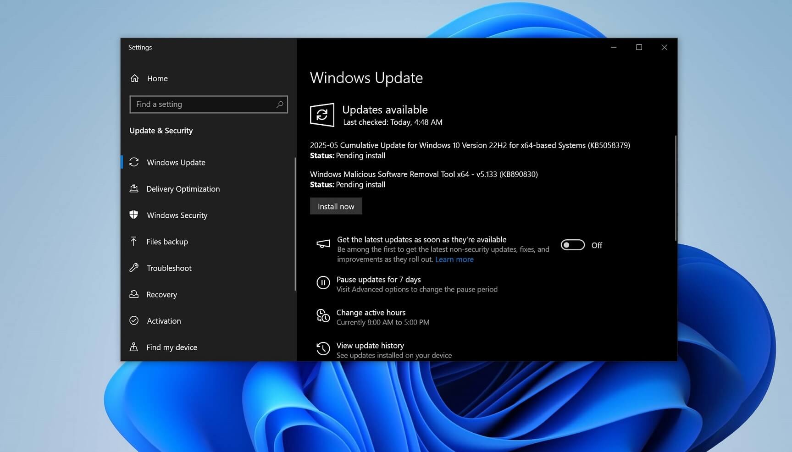Open Windows Security via its shield icon
This screenshot has height=452, width=792.
tap(134, 215)
